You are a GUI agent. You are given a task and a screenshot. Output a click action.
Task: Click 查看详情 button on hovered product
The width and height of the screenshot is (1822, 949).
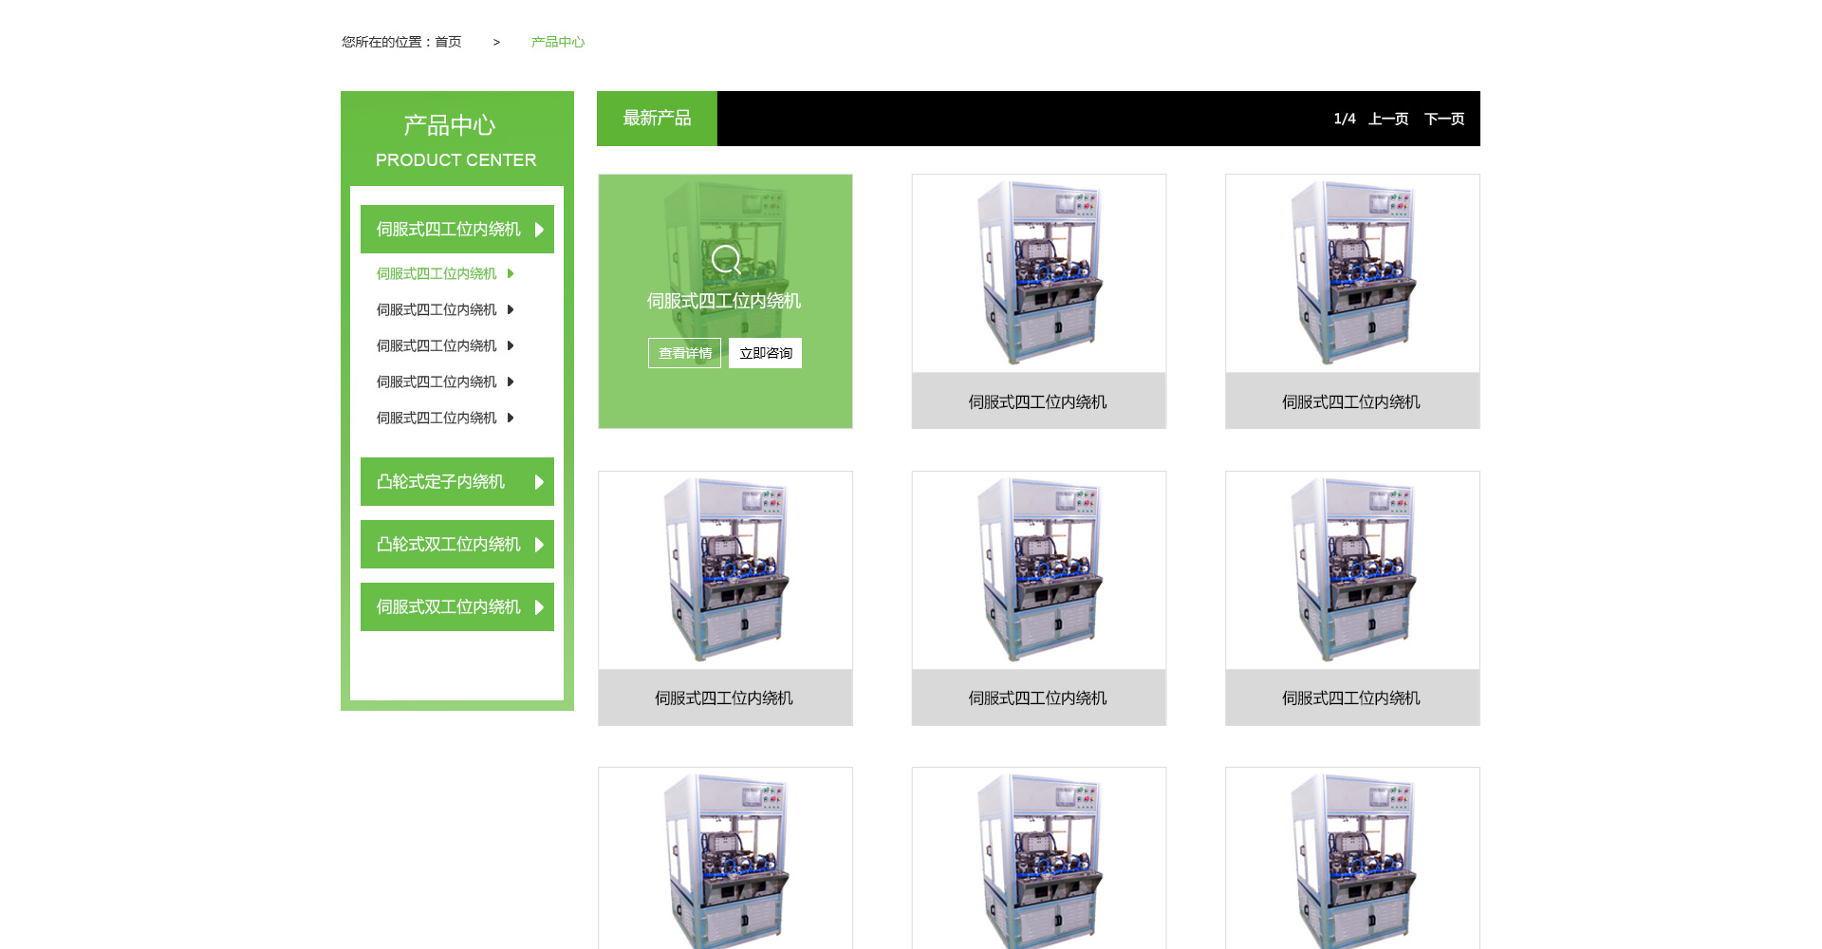pyautogui.click(x=684, y=353)
